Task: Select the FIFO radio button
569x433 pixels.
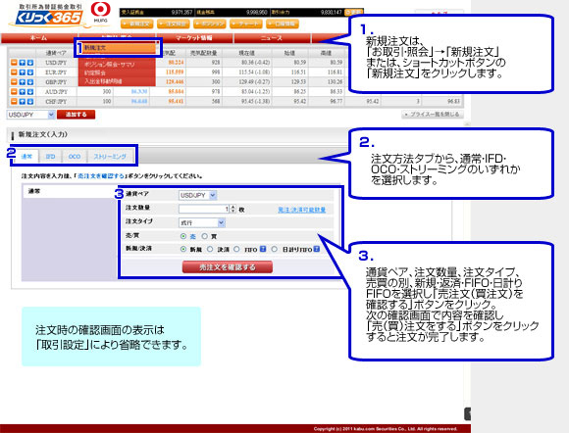Action: tap(236, 249)
